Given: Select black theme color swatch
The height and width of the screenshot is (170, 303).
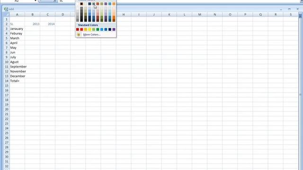Looking at the screenshot, I should click(81, 4).
